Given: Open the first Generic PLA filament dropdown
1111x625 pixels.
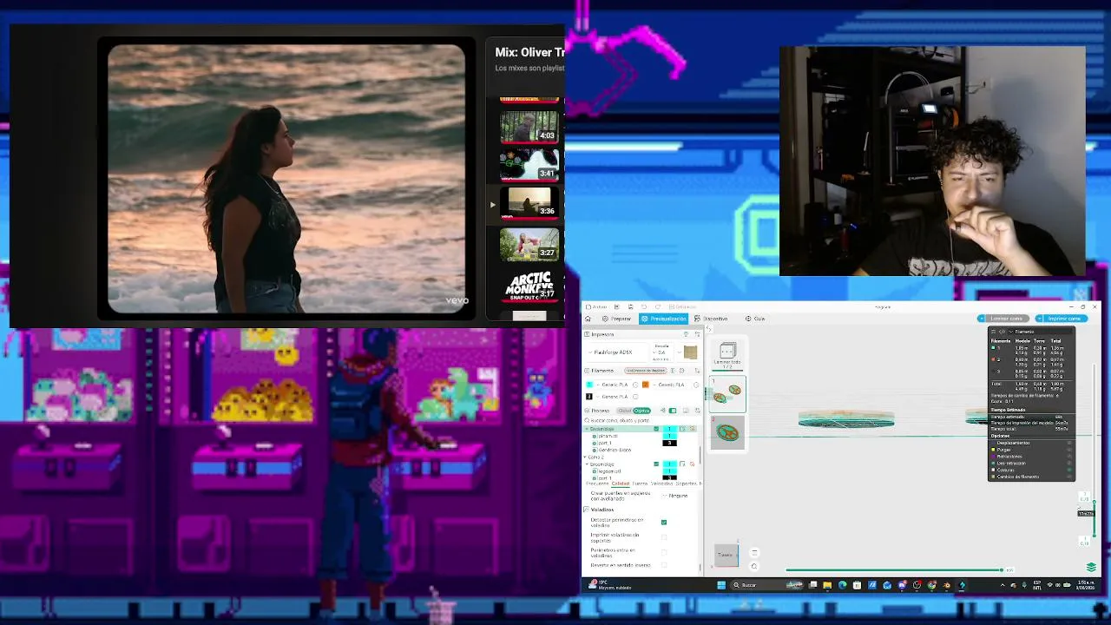Looking at the screenshot, I should click(x=614, y=385).
